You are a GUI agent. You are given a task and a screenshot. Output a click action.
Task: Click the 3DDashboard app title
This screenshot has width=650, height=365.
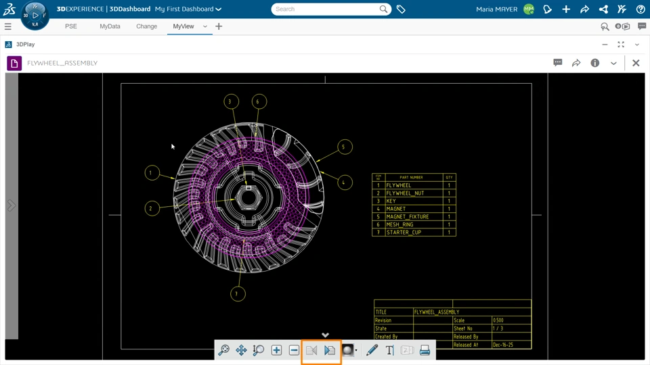click(x=130, y=9)
